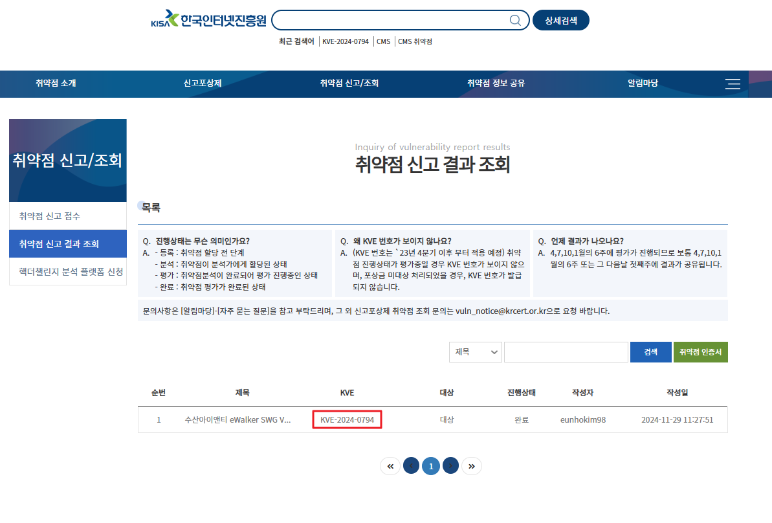This screenshot has height=523, width=772.
Task: Go to first page double-arrow
Action: tap(390, 466)
